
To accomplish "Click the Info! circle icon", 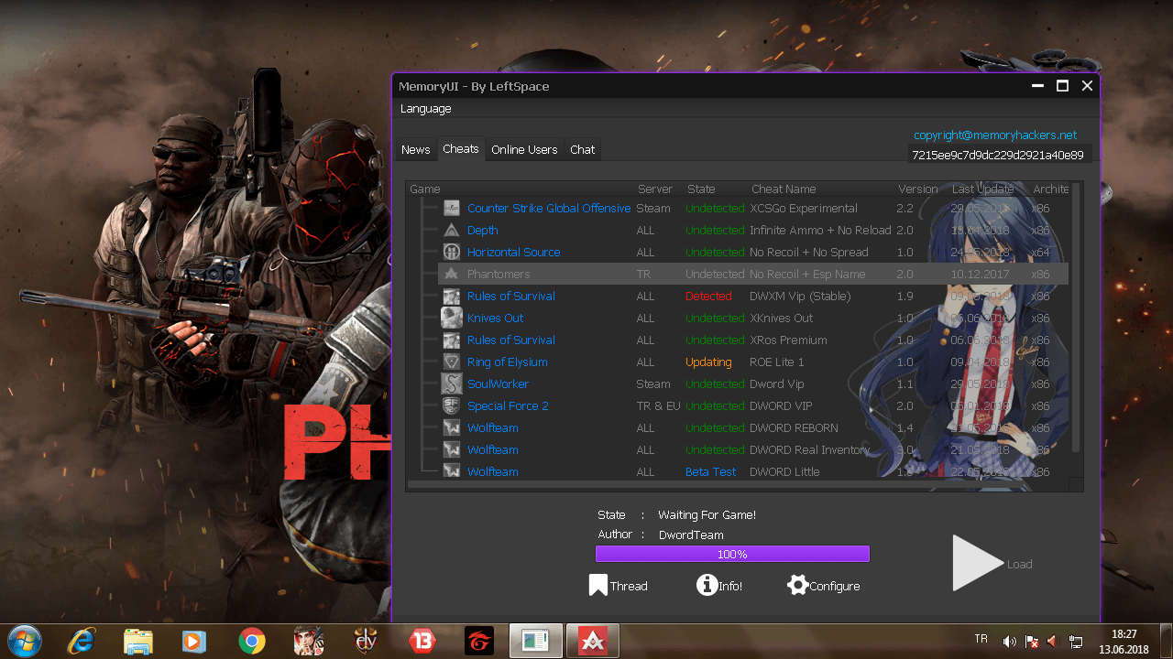I will (x=707, y=585).
